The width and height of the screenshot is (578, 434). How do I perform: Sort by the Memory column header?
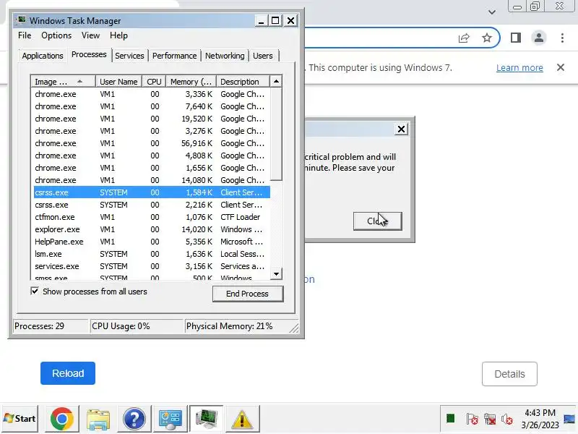tap(191, 82)
